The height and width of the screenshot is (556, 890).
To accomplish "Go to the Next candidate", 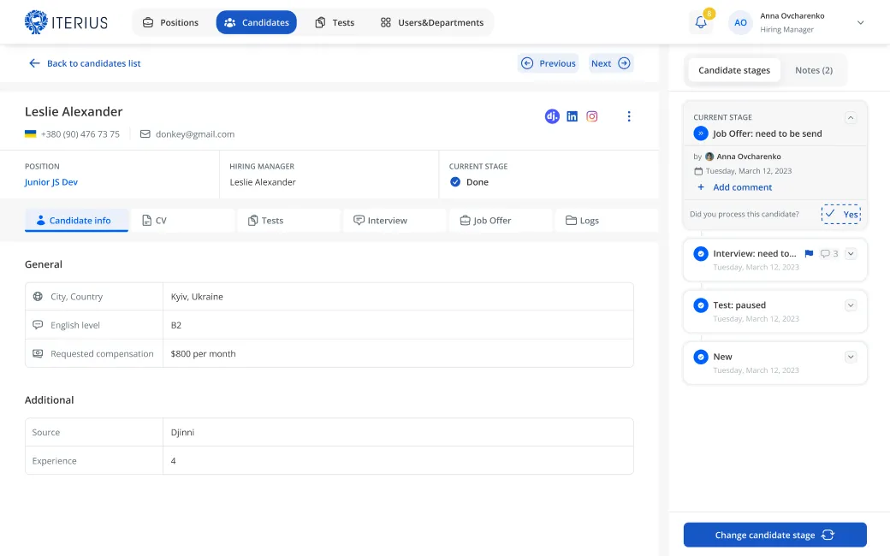I will 611,63.
